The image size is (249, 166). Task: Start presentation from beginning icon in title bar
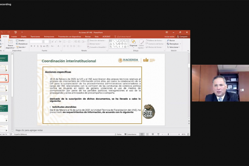[x=15, y=32]
